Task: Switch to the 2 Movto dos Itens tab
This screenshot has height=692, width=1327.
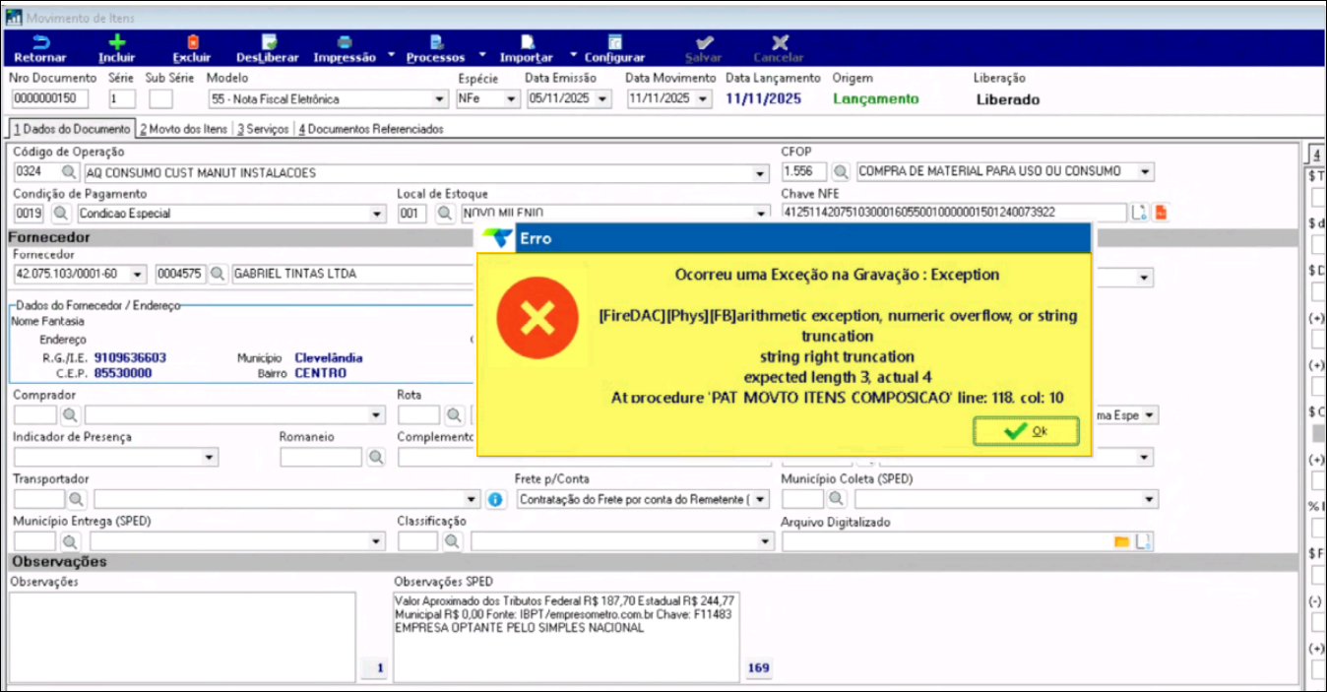Action: [183, 129]
